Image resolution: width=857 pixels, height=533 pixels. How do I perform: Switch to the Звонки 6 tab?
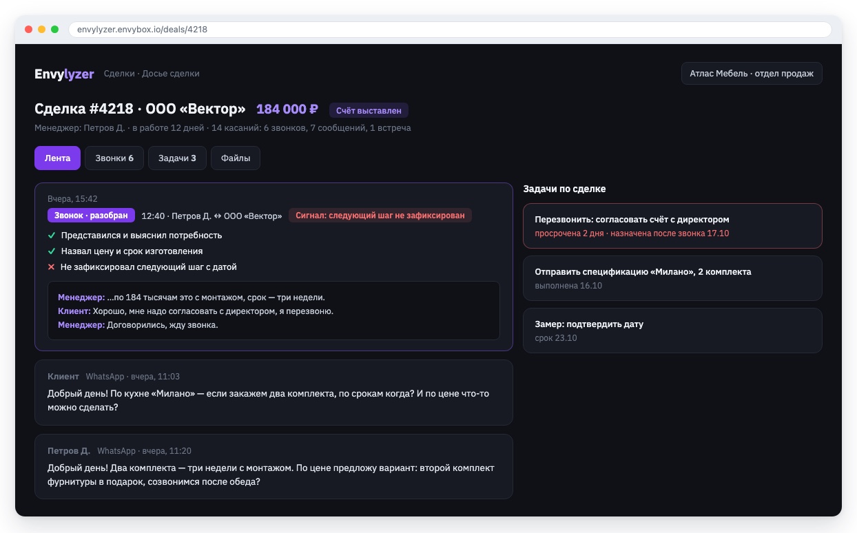click(114, 158)
